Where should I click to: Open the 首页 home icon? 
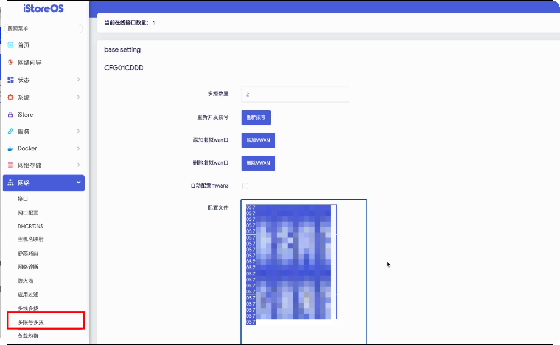pos(10,45)
